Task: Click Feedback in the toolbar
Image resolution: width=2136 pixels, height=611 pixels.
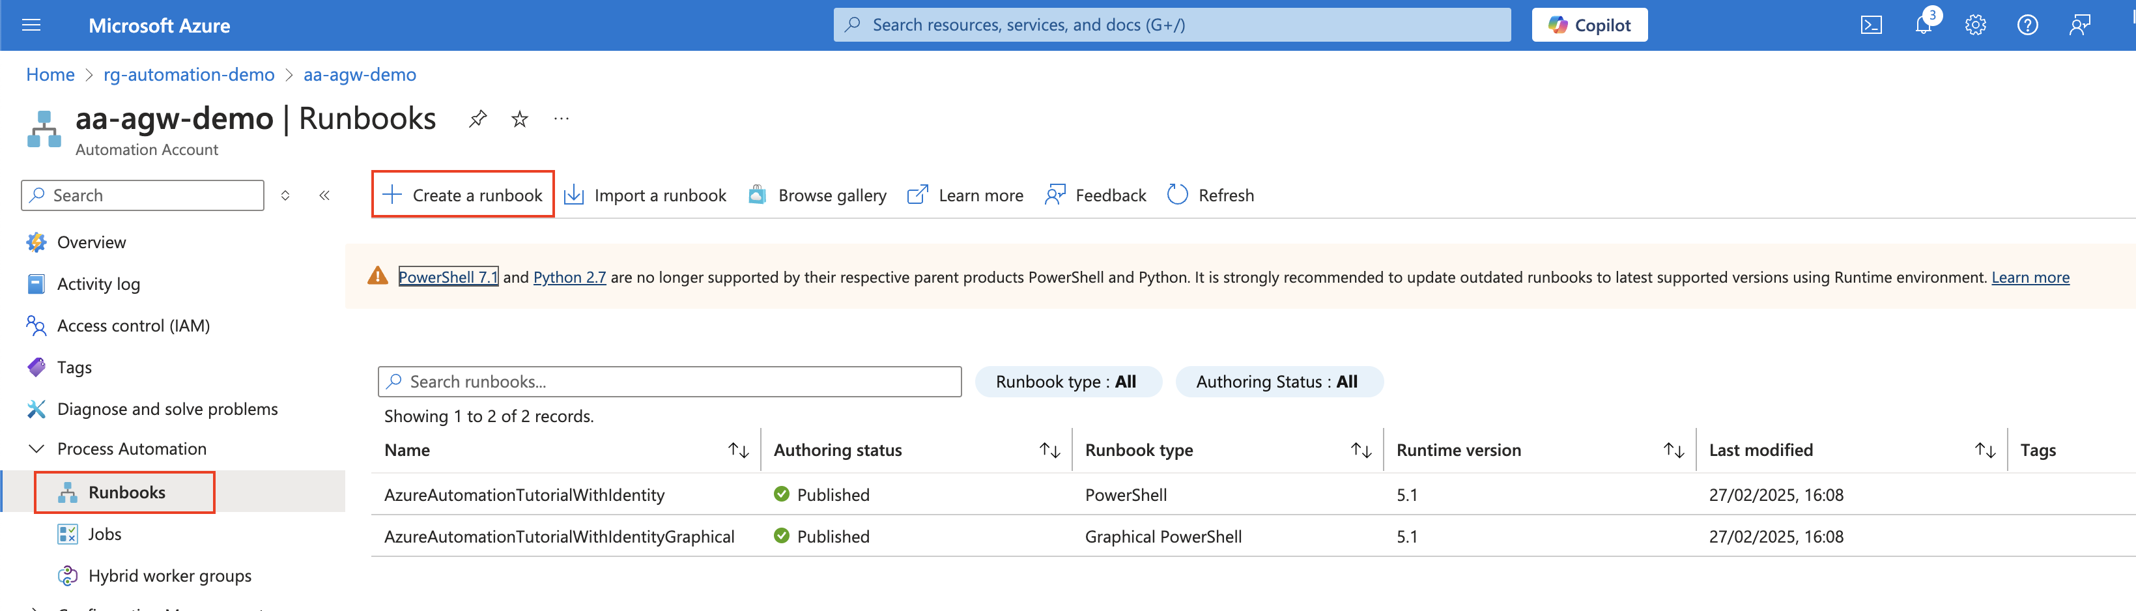Action: (x=1096, y=195)
